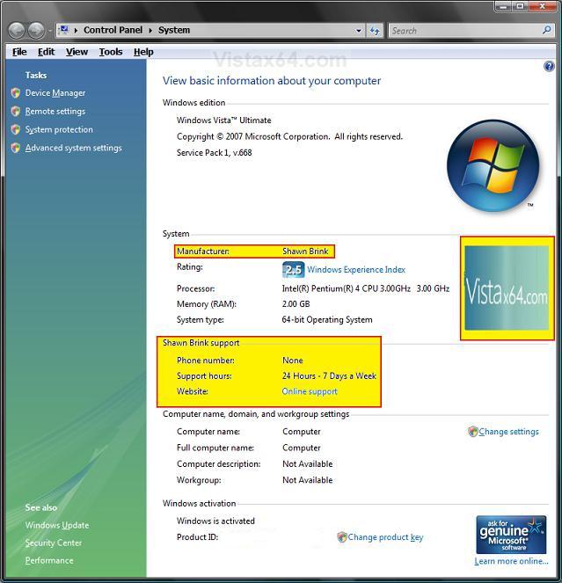
Task: Click the Back navigation arrow button
Action: tap(17, 31)
